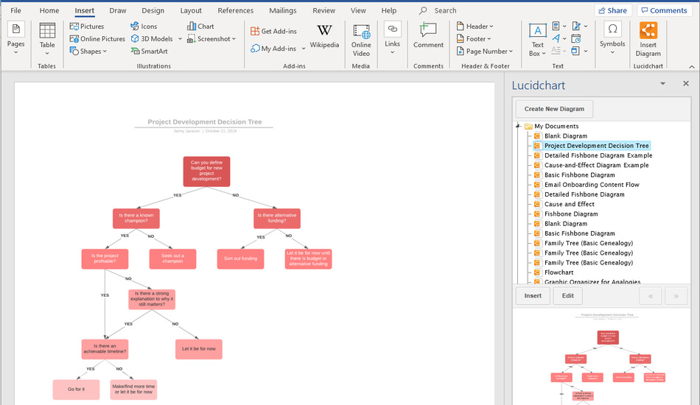The image size is (700, 405).
Task: Click the Comment icon in ribbon
Action: (x=428, y=37)
